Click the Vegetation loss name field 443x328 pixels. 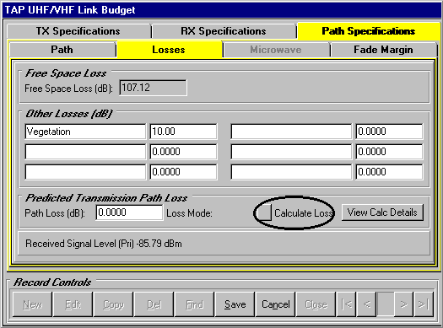(85, 132)
